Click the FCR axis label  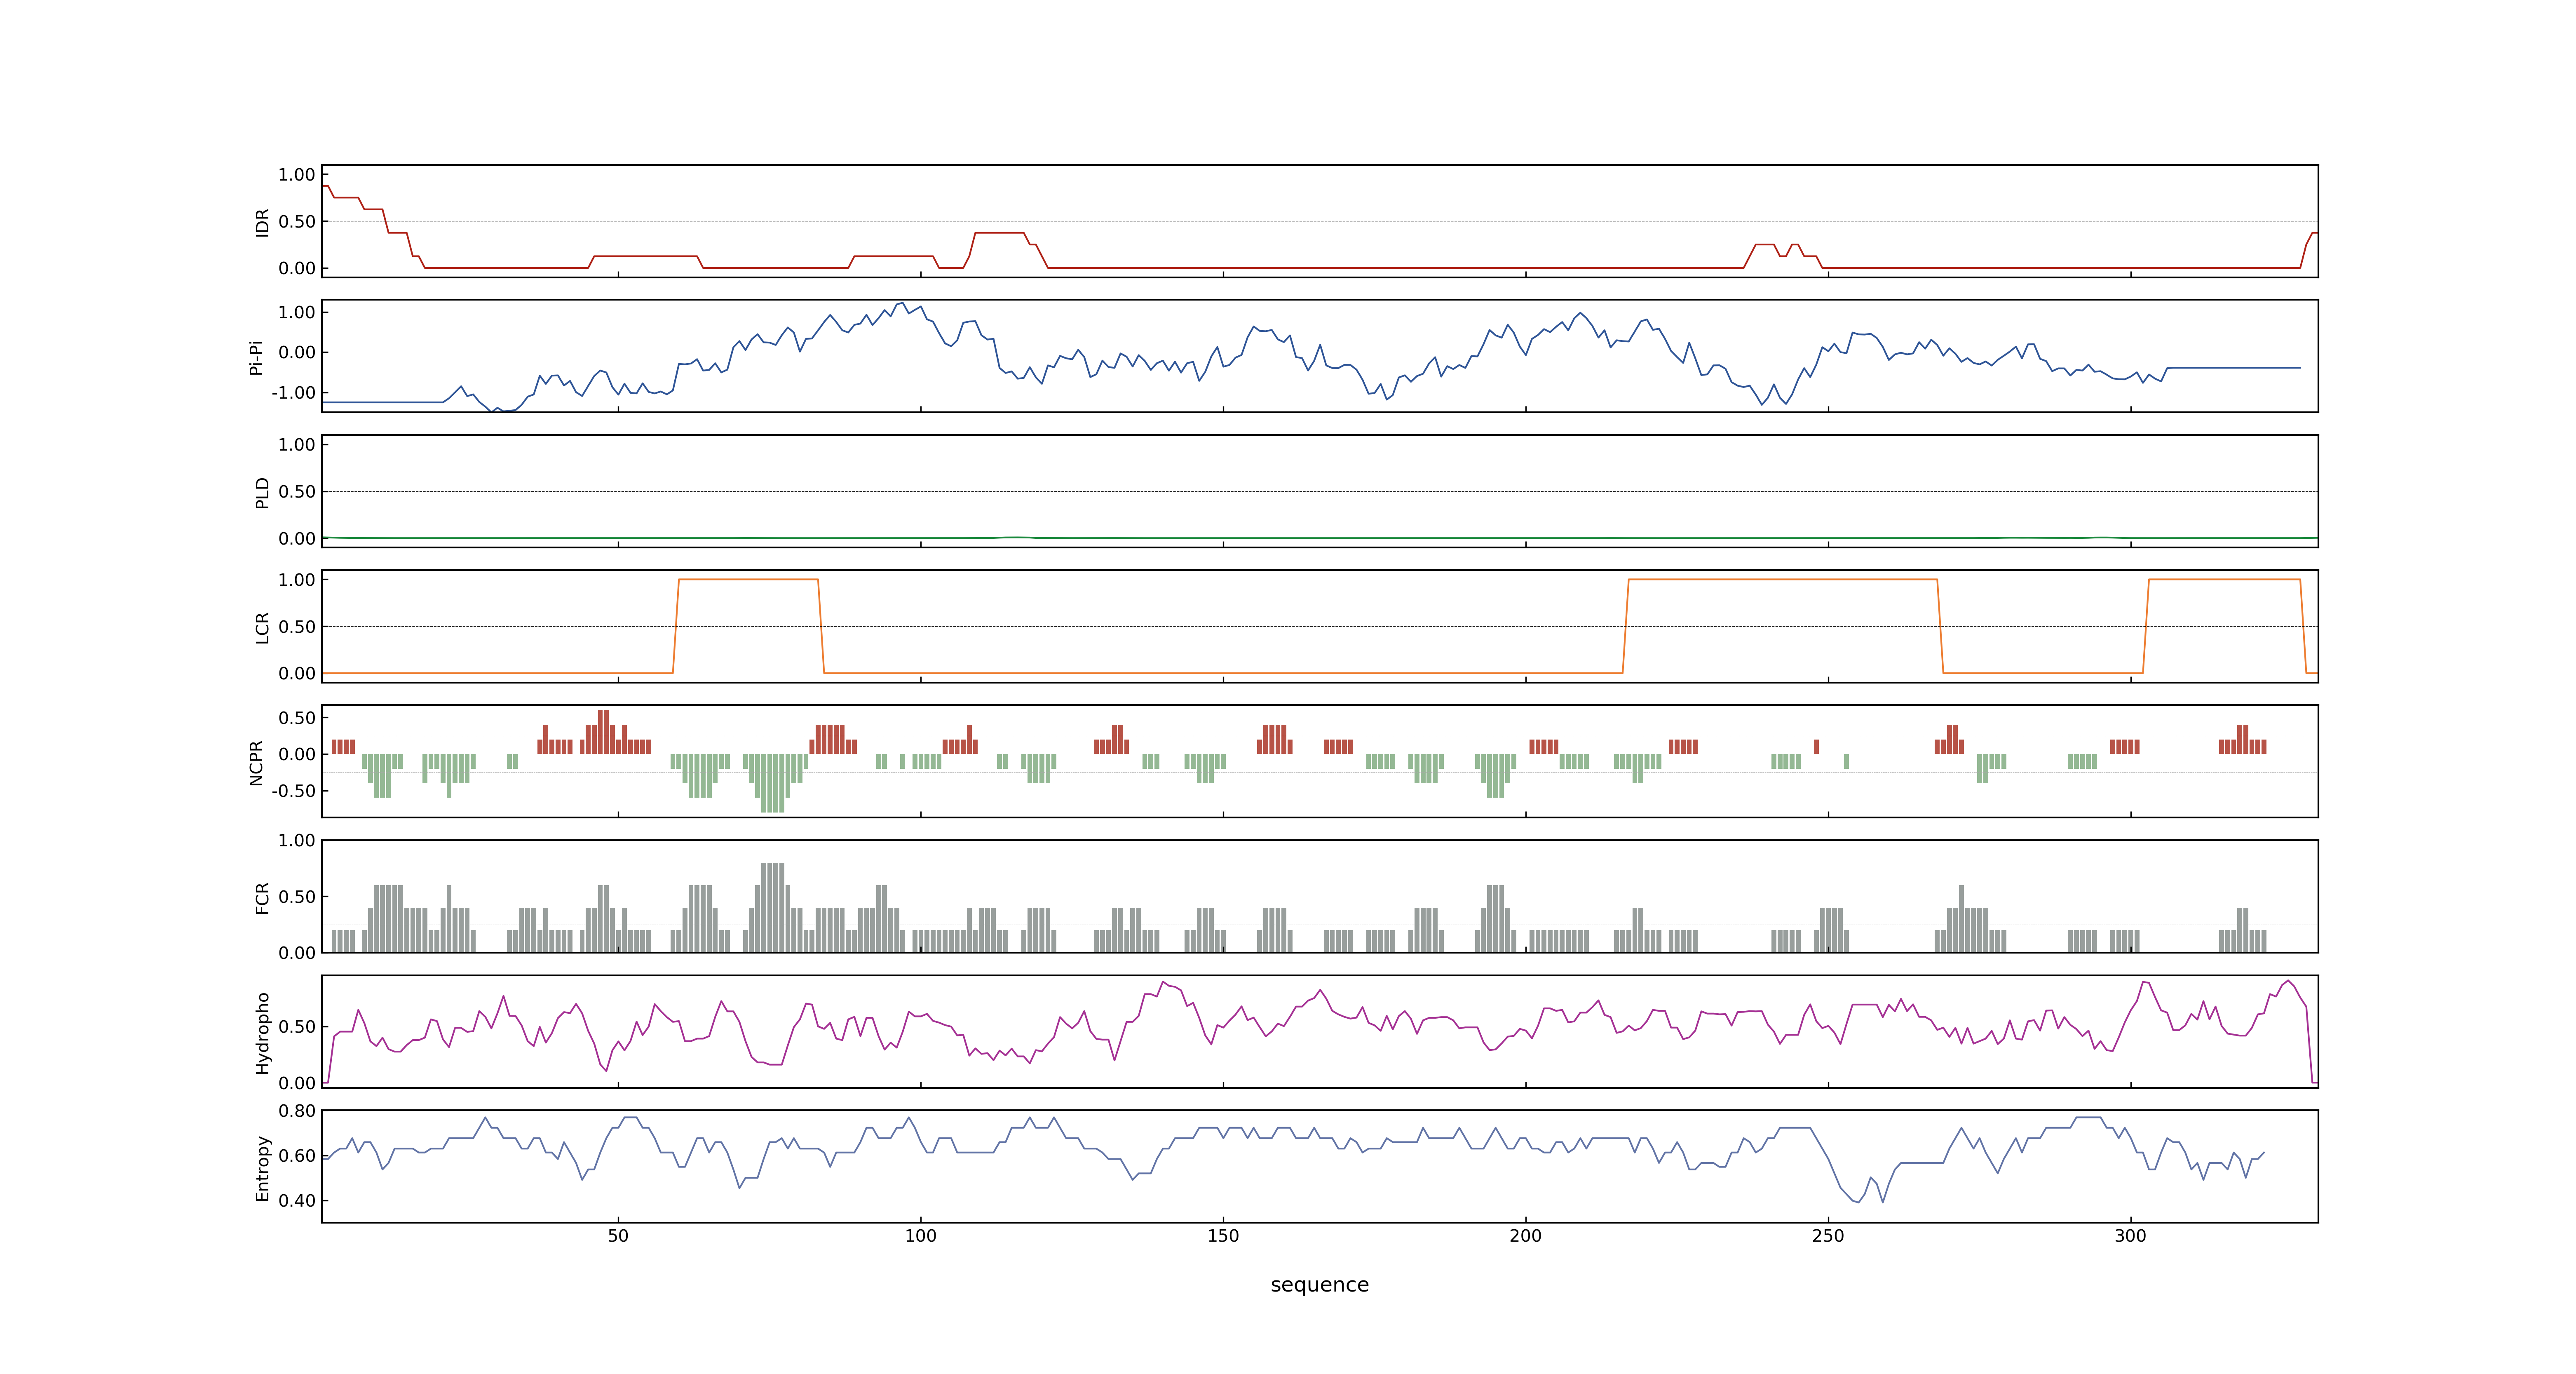click(x=262, y=897)
